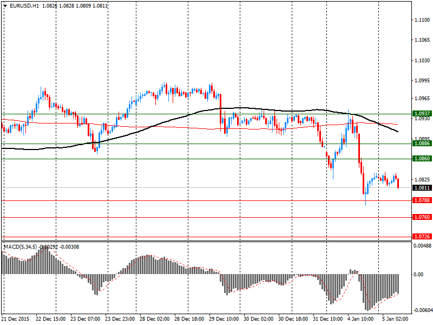Screen dimensions: 433x325
Task: Select the 1.0965 price axis value
Action: click(422, 99)
